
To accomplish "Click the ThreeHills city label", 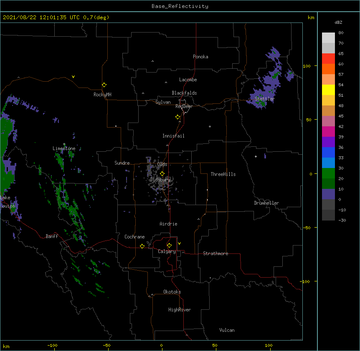I will (223, 174).
